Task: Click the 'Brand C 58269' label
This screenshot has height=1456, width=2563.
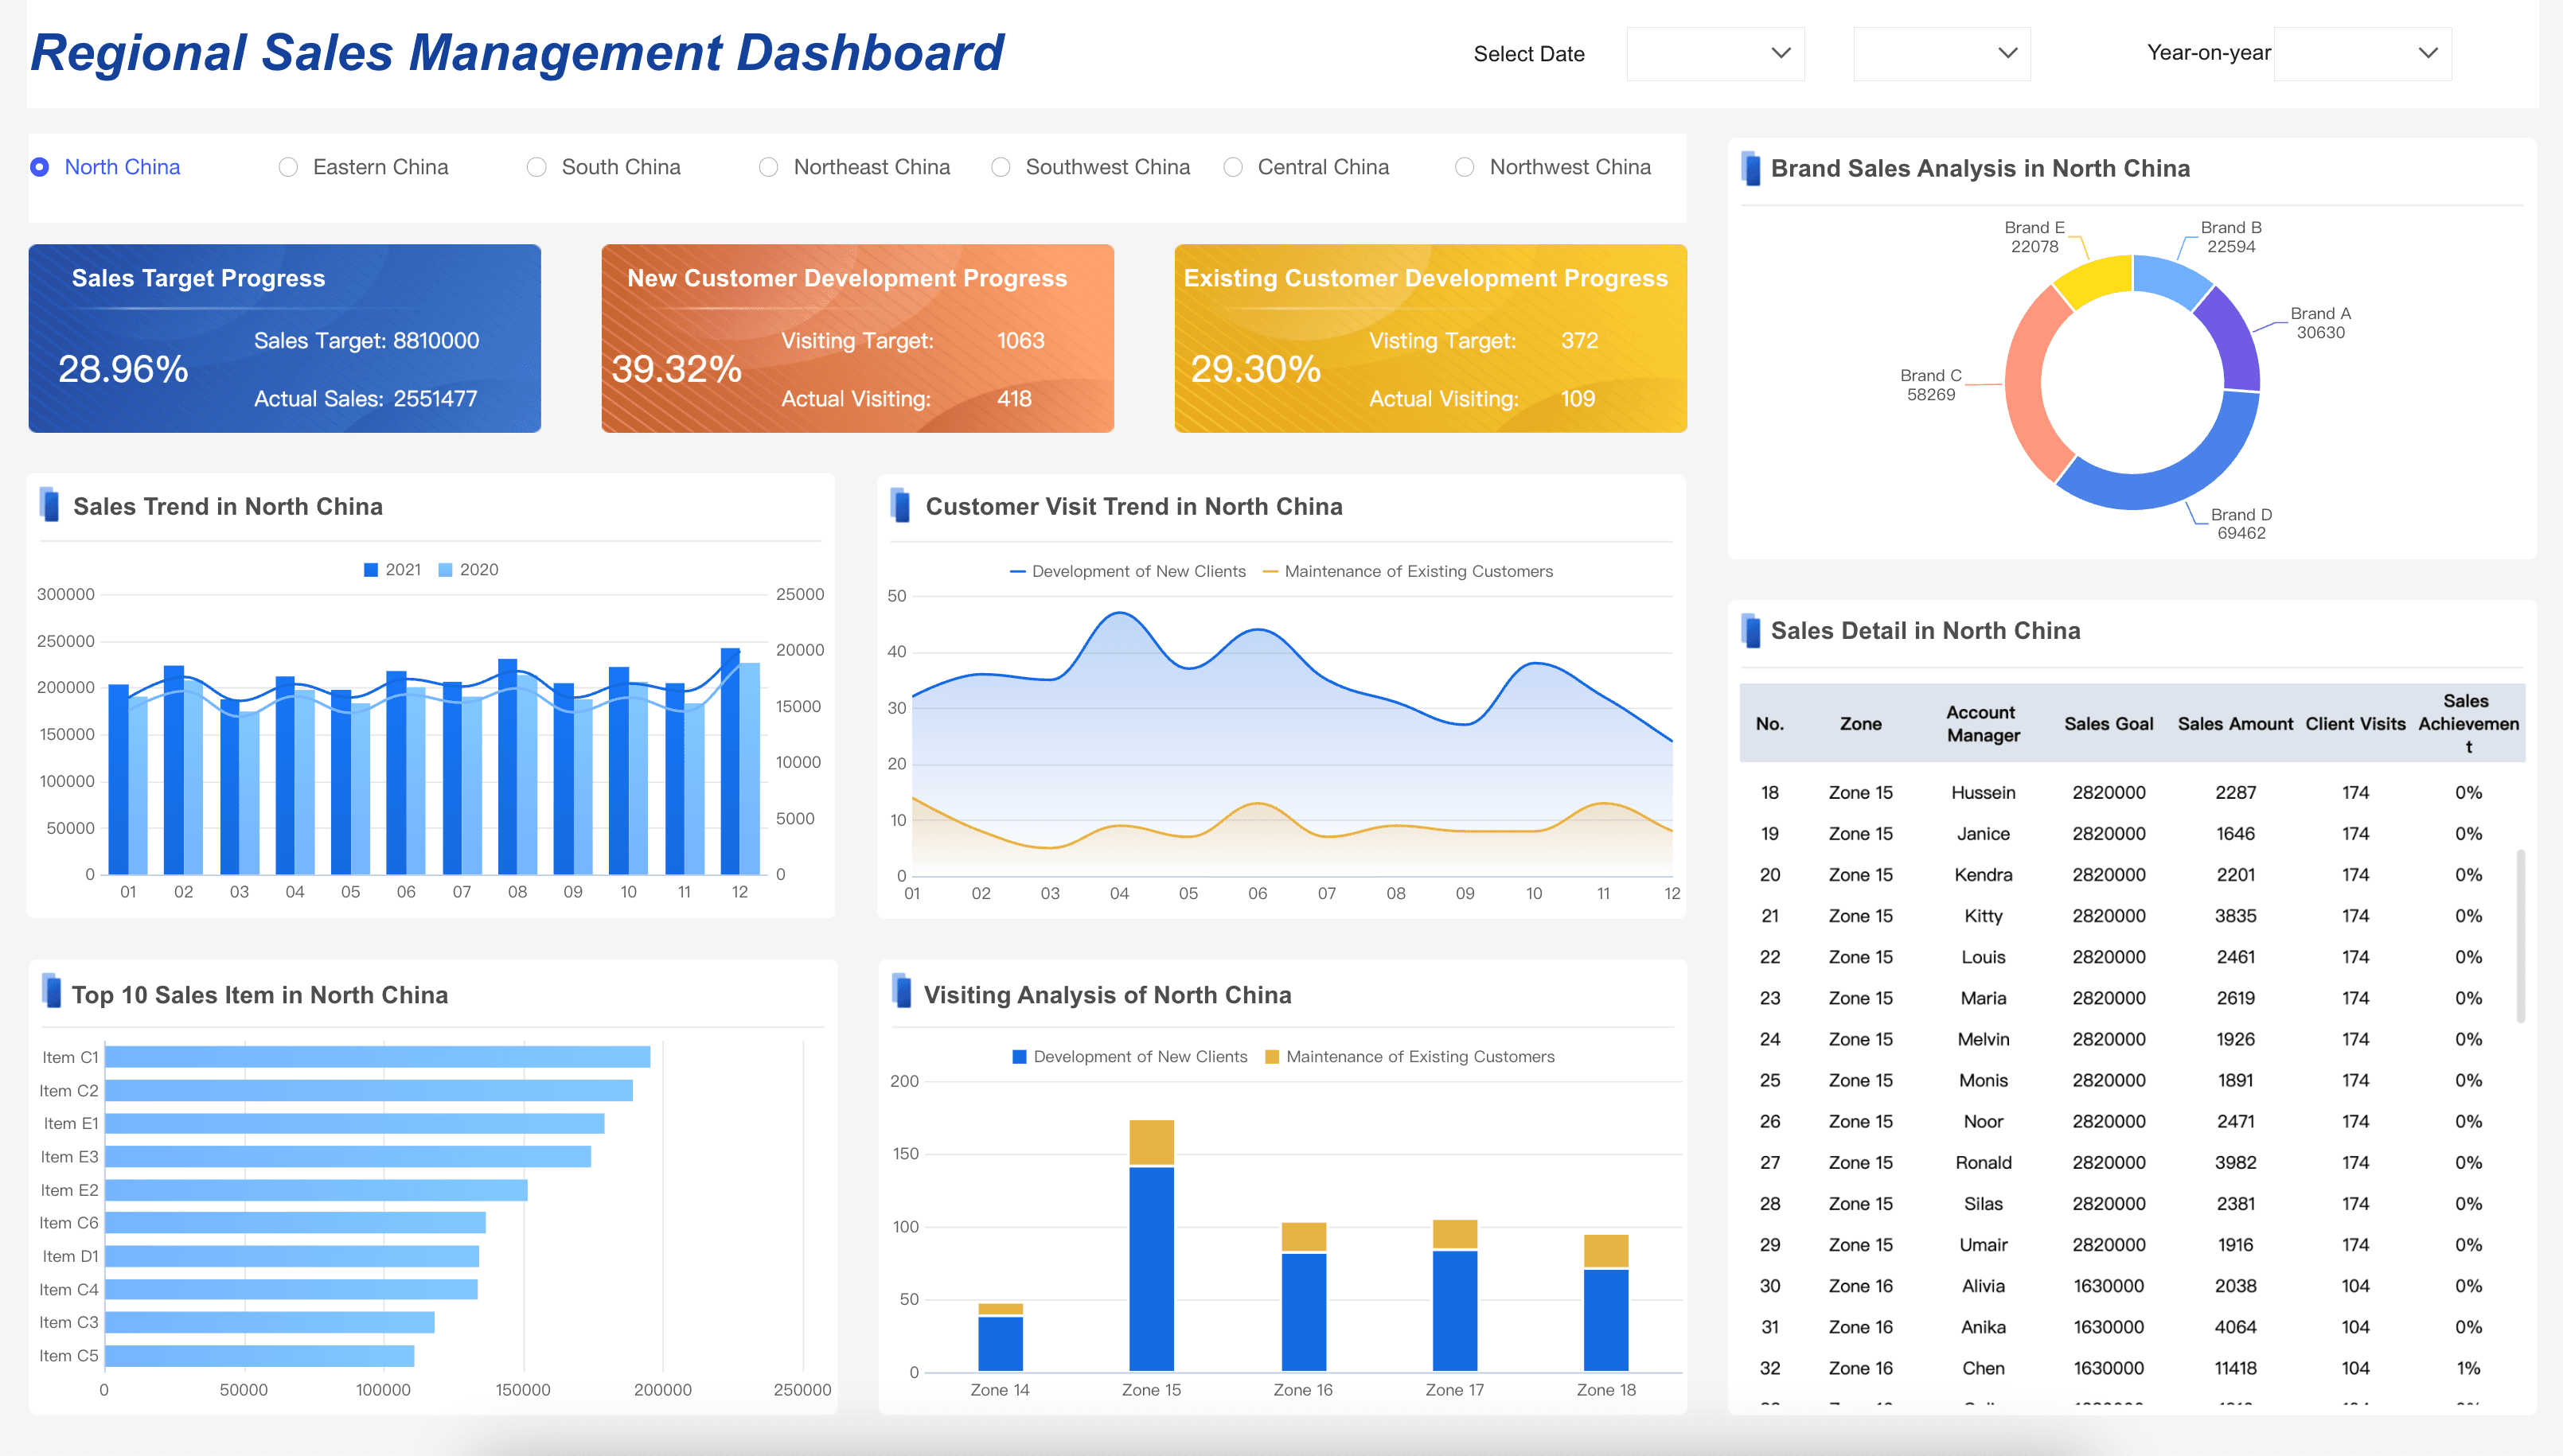Action: (1931, 385)
